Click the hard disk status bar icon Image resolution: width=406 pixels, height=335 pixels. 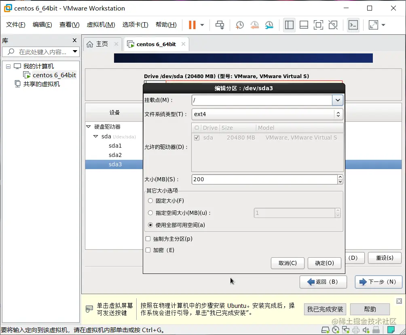pyautogui.click(x=325, y=330)
